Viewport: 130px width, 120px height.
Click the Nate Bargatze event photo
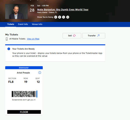16,11
